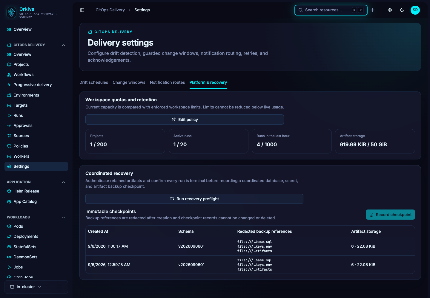Collapse the Application sidebar section
The image size is (430, 298).
coord(63,182)
